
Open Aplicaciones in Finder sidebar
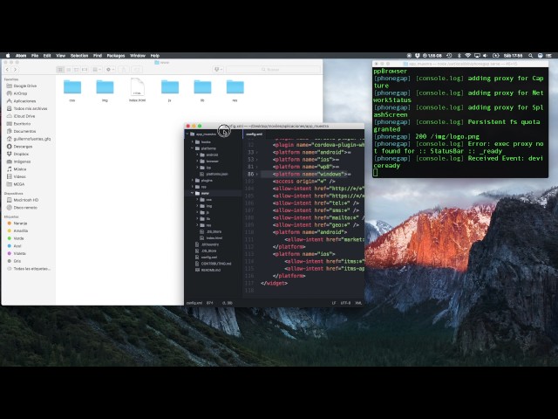(x=24, y=101)
